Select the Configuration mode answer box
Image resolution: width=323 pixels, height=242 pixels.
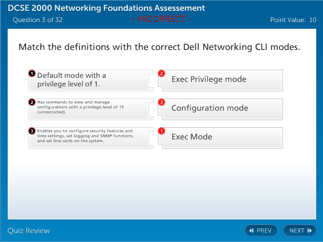pos(223,108)
